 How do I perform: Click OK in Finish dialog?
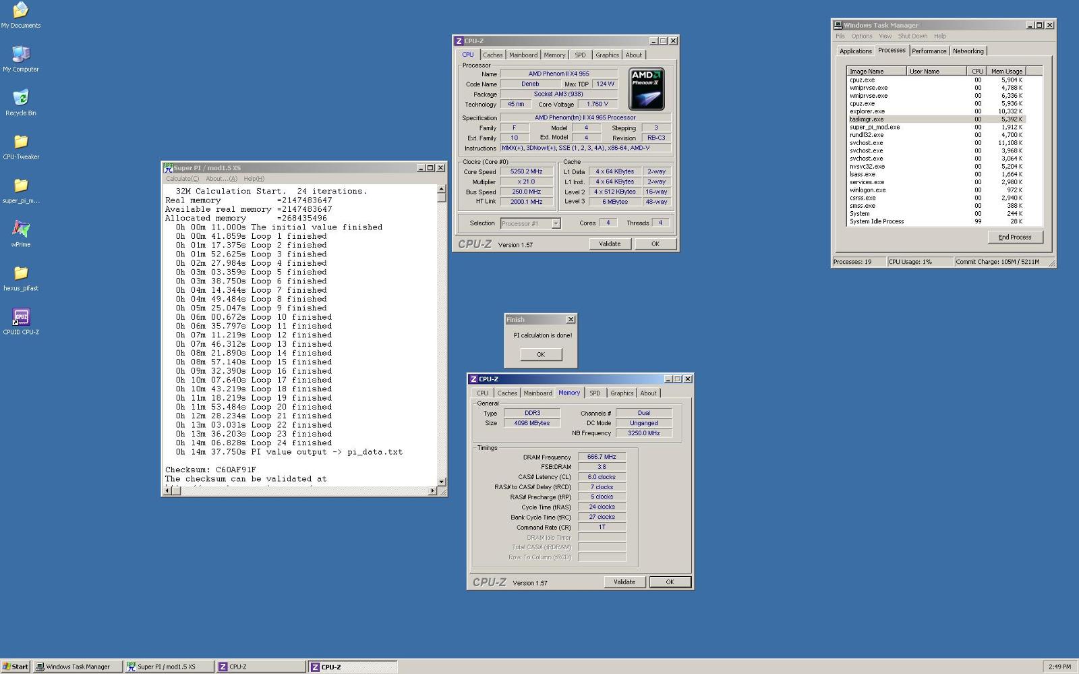[540, 354]
